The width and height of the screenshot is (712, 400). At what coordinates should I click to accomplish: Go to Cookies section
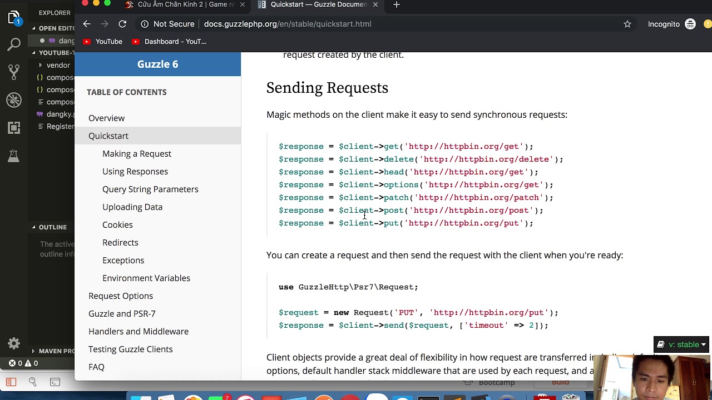117,224
